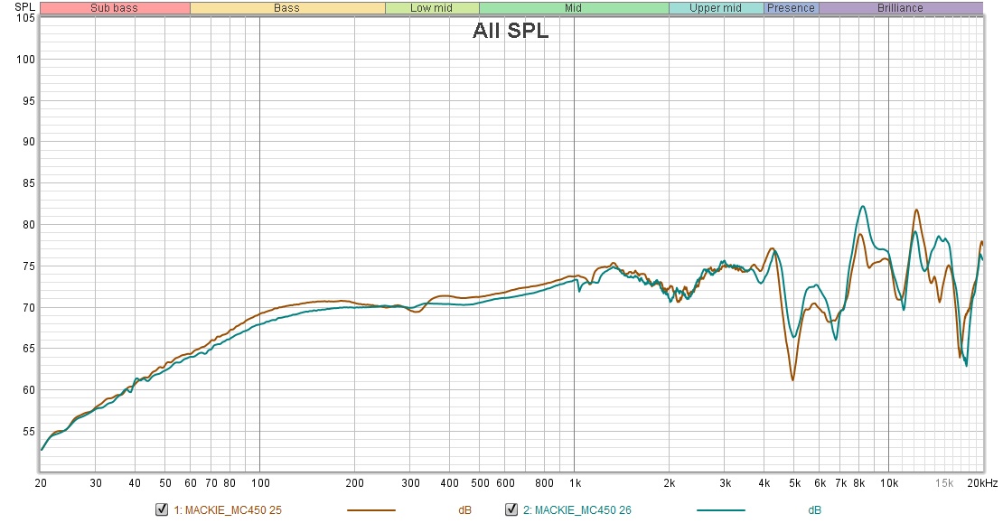Click the 1k frequency axis tick label
This screenshot has height=523, width=1003.
pos(575,483)
